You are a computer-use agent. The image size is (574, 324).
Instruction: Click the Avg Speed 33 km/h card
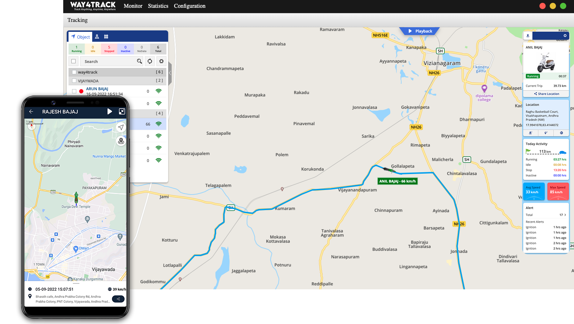(534, 191)
